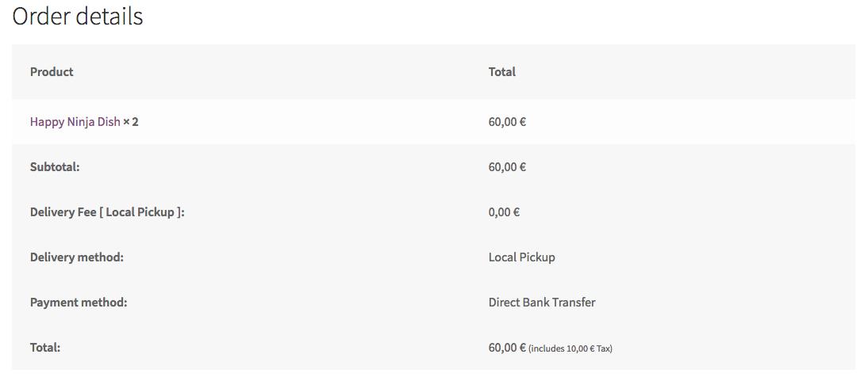Select the Direct Bank Transfer value
The height and width of the screenshot is (377, 868).
(x=541, y=303)
